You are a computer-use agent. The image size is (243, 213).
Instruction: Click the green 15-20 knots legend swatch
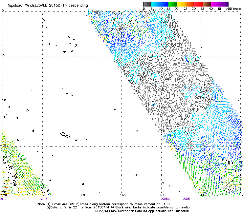click(173, 4)
